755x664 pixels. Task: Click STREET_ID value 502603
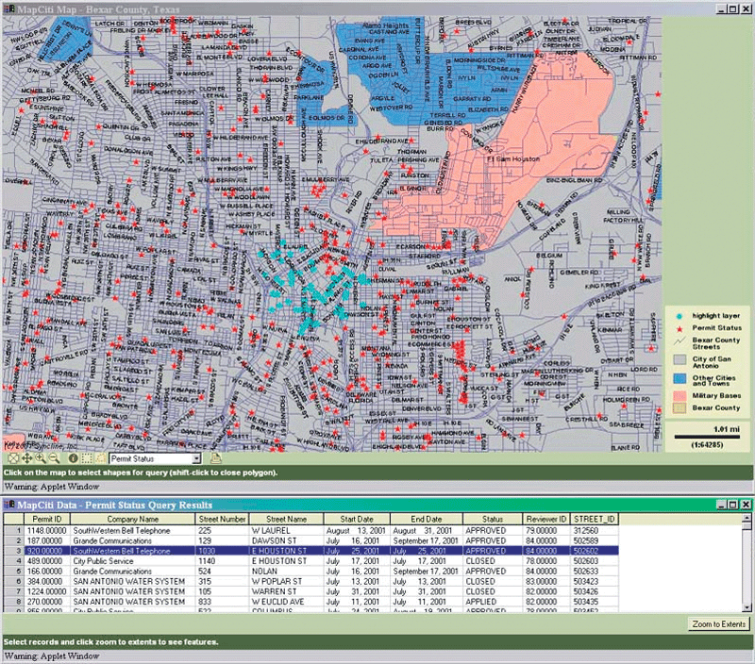pyautogui.click(x=595, y=561)
